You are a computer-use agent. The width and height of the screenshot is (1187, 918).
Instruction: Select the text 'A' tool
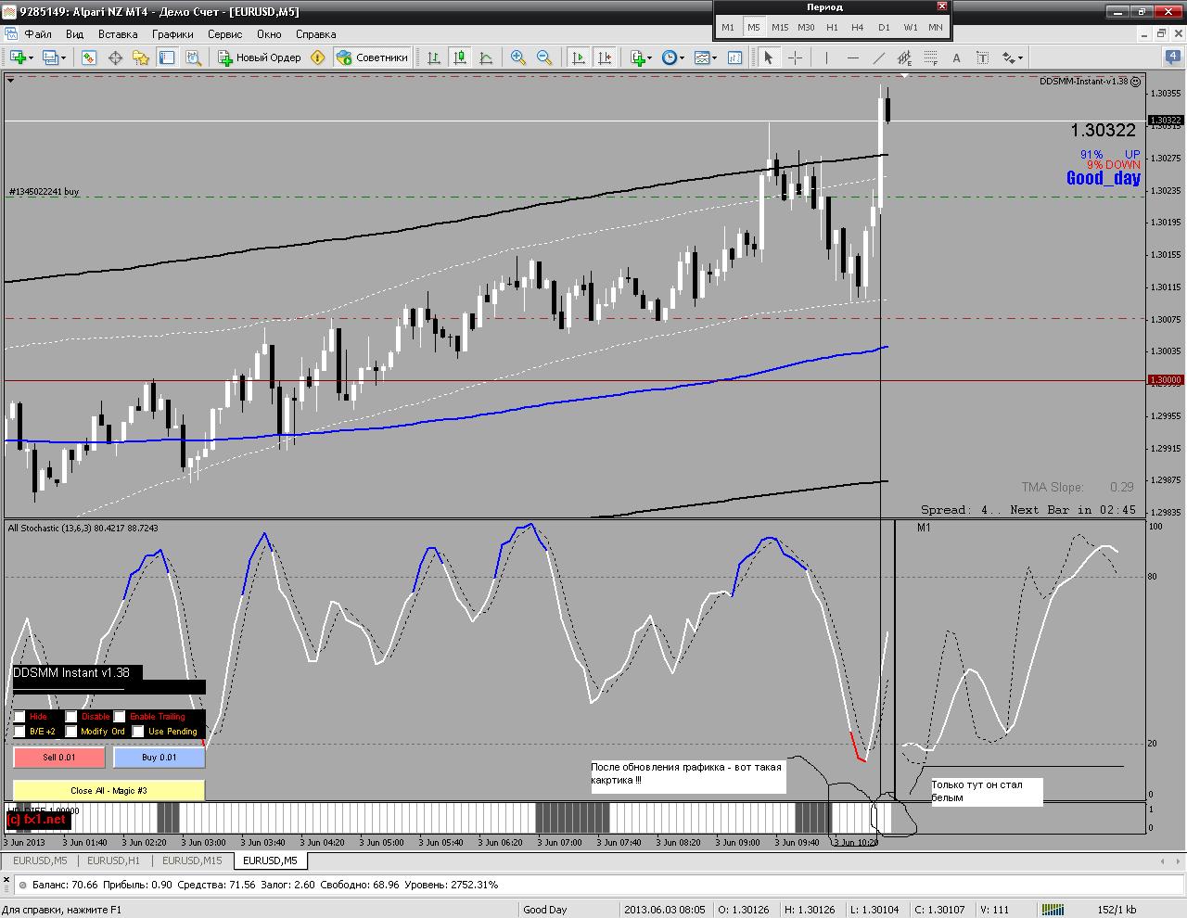pyautogui.click(x=957, y=57)
